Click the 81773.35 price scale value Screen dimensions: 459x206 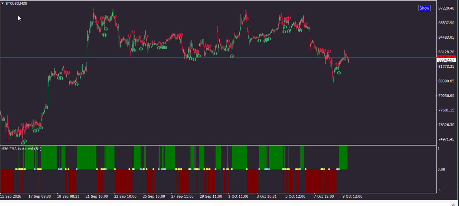point(446,67)
